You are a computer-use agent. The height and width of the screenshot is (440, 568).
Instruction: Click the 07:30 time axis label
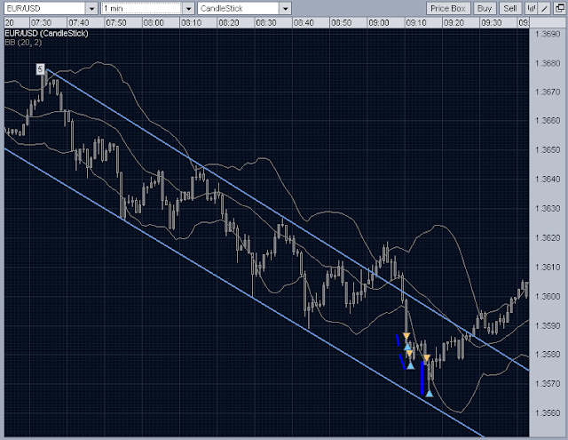pyautogui.click(x=41, y=23)
